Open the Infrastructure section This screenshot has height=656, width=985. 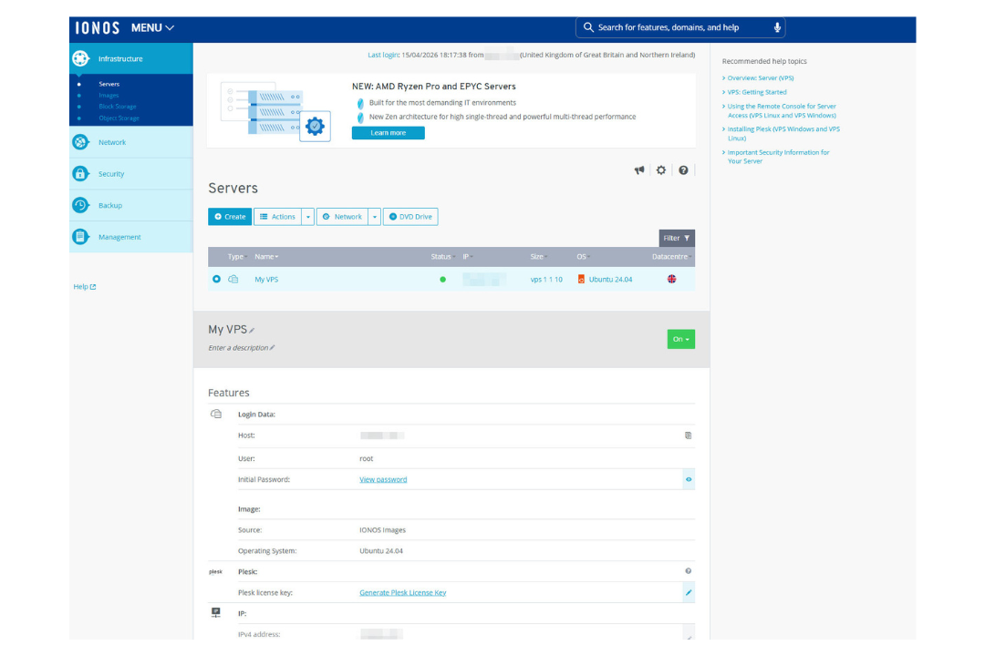coord(130,58)
